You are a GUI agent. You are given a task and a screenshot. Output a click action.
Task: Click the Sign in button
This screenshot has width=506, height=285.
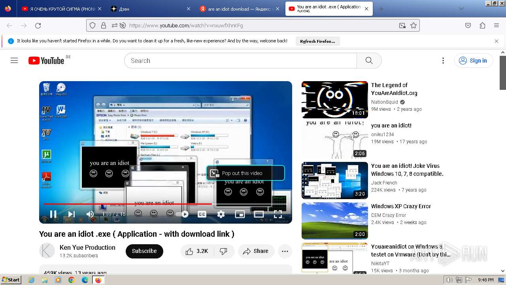(474, 61)
